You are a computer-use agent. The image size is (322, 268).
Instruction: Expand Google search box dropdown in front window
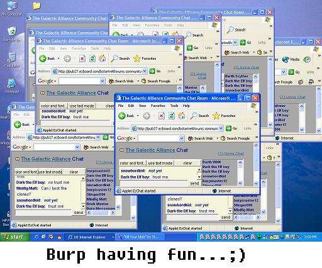pos(182,138)
